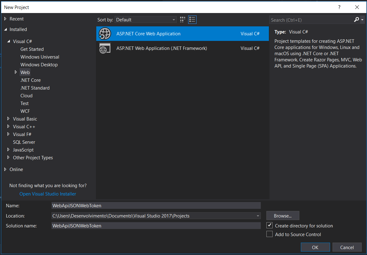Click the project Name field
The height and width of the screenshot is (255, 367).
156,205
